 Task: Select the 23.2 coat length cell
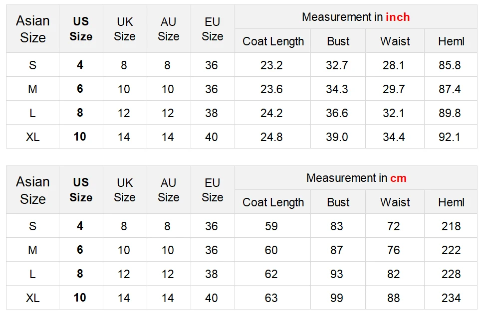click(x=271, y=65)
